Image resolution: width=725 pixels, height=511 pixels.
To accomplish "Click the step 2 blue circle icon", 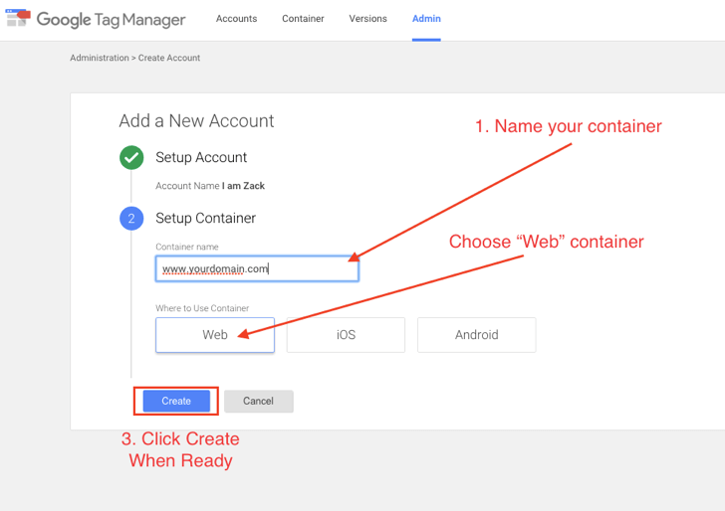I will [x=131, y=219].
